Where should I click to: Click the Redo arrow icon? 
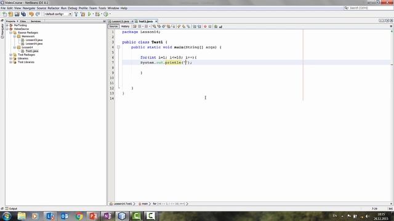38,14
